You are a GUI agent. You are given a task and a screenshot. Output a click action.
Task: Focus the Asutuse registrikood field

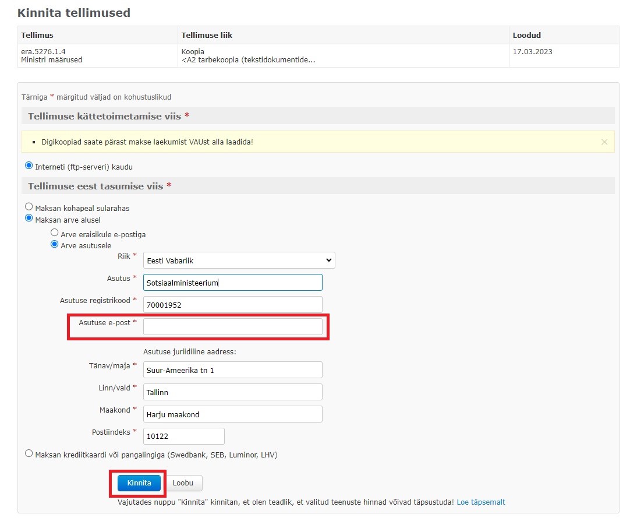(232, 305)
